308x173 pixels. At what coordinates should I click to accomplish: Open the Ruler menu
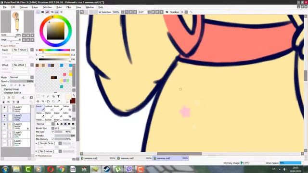[59, 7]
